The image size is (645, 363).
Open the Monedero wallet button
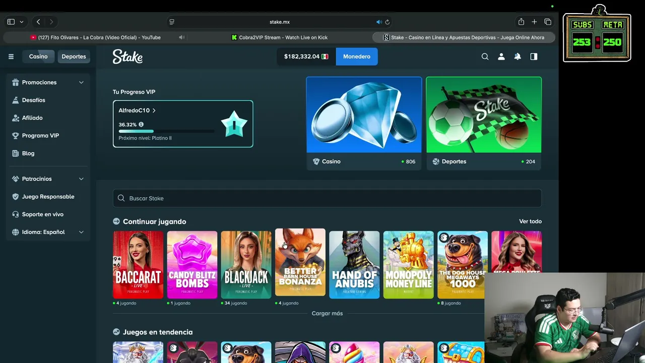357,56
